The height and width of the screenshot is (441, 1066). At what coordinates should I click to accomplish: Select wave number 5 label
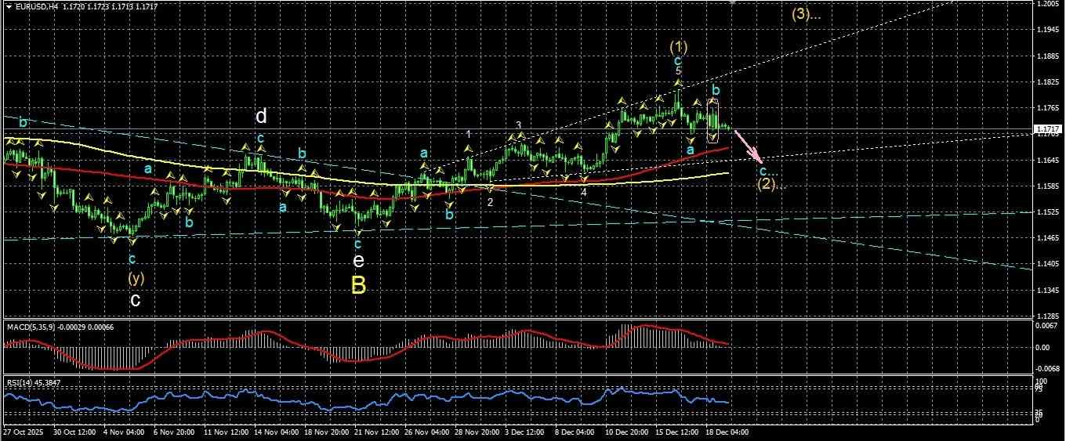[x=678, y=70]
